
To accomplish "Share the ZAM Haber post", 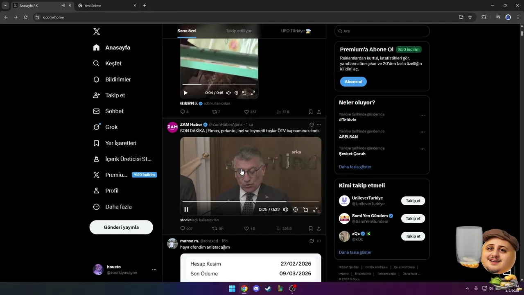I will (x=319, y=229).
